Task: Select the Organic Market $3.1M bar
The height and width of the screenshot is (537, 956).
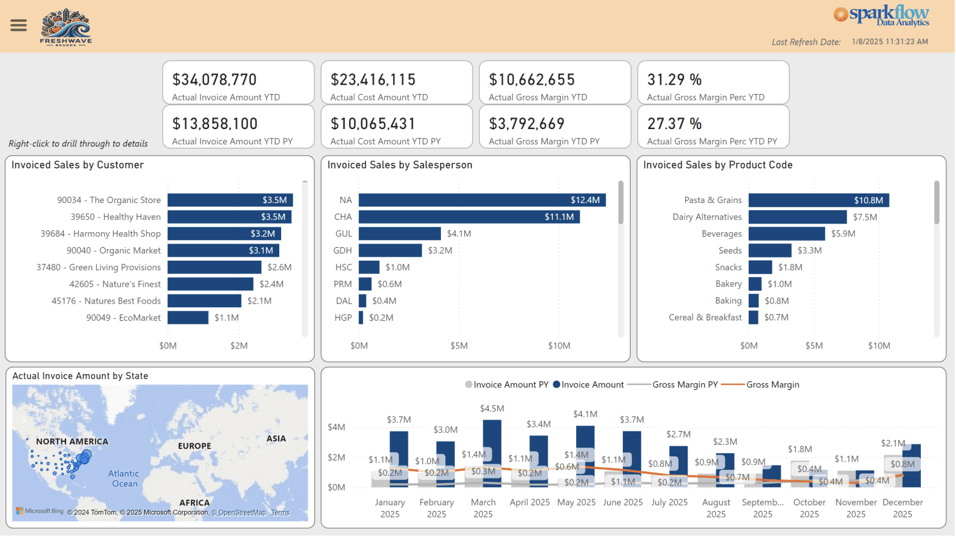Action: click(x=223, y=251)
